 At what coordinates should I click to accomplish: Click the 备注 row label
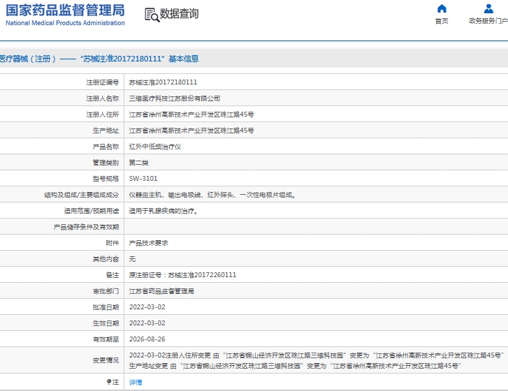tap(112, 275)
